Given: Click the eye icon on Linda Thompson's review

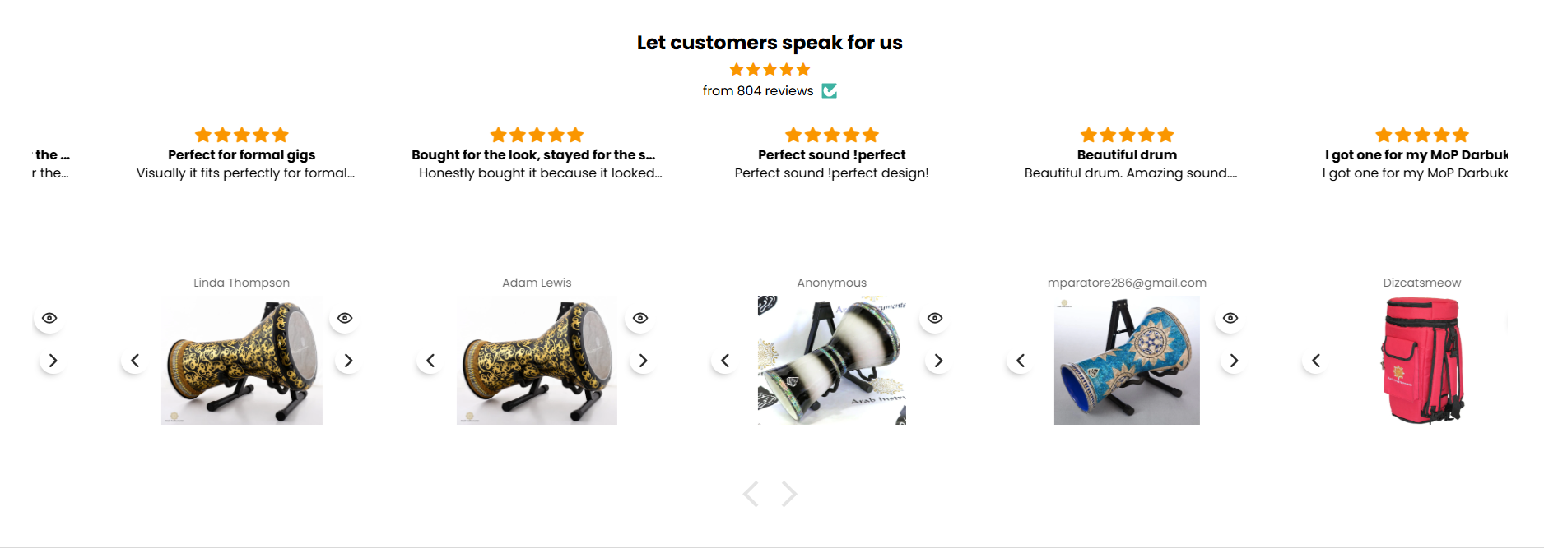Looking at the screenshot, I should (x=345, y=318).
